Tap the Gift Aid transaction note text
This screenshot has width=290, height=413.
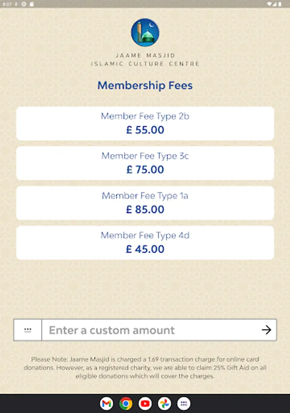coord(145,368)
